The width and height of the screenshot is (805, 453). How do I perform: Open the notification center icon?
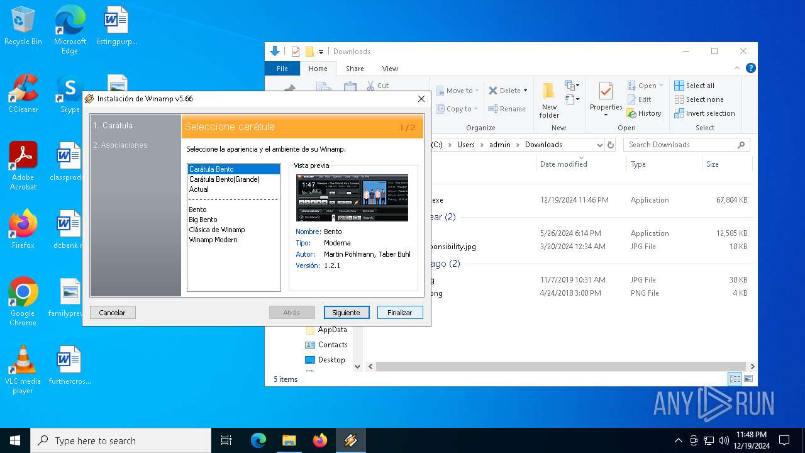click(x=784, y=440)
